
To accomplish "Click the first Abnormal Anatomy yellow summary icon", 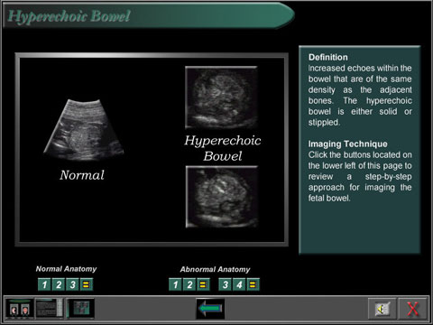I will coord(203,284).
